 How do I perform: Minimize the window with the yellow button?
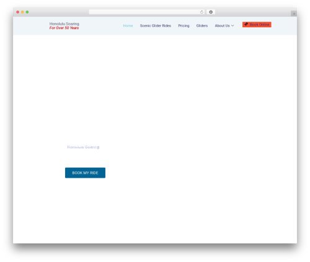click(22, 12)
